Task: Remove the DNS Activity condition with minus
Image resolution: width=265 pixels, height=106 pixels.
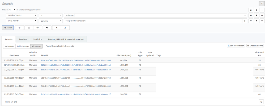Action: coord(251,21)
